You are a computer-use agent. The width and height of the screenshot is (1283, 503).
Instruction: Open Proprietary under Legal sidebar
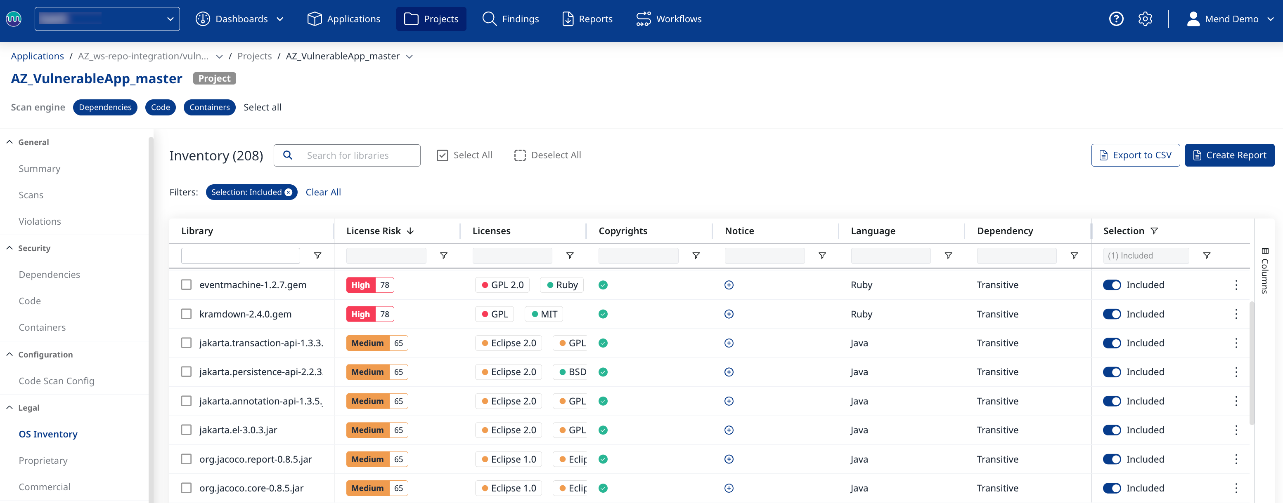point(43,461)
